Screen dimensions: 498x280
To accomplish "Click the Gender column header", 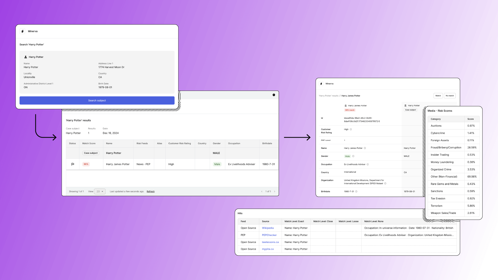I will point(217,143).
